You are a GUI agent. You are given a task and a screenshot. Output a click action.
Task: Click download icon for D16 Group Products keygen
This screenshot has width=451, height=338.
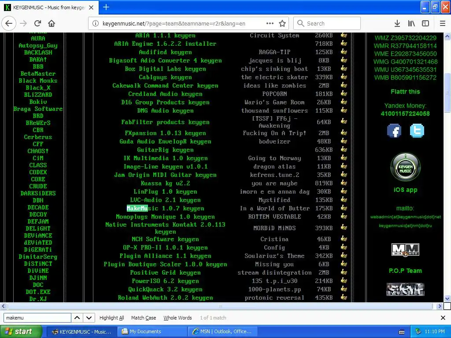[344, 102]
